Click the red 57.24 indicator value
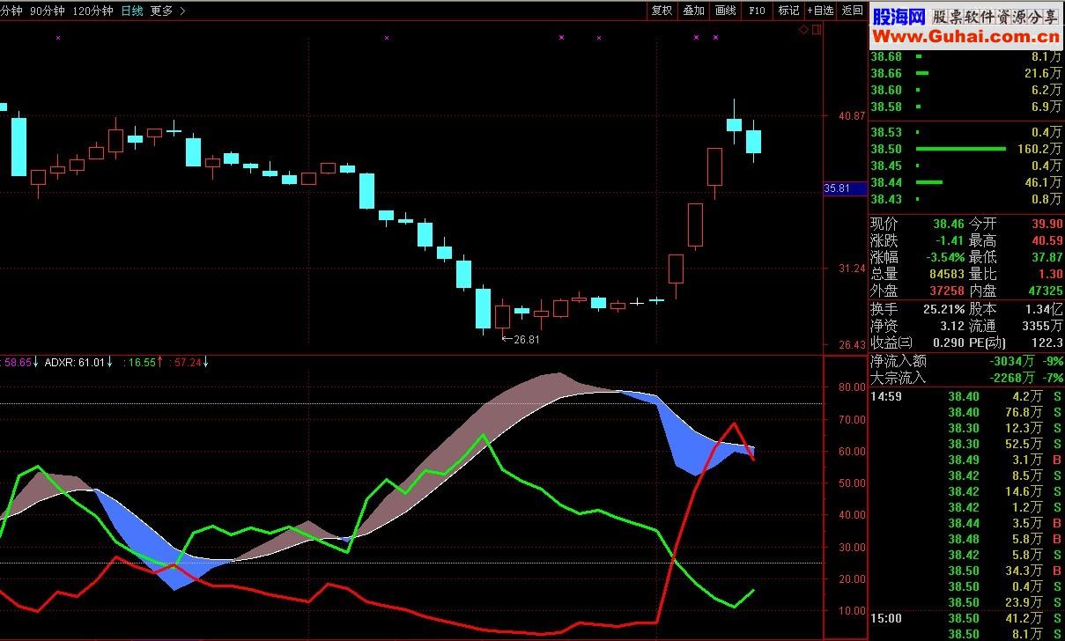Image resolution: width=1065 pixels, height=641 pixels. tap(189, 362)
